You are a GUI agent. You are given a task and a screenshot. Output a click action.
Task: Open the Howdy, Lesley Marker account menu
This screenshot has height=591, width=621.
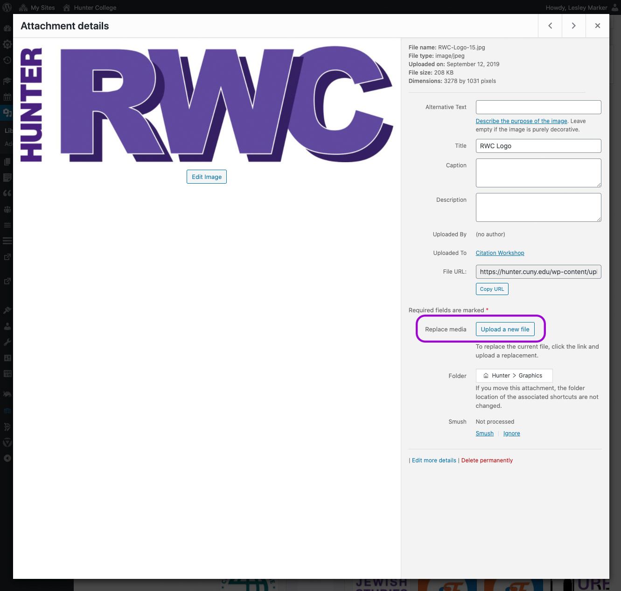coord(581,7)
